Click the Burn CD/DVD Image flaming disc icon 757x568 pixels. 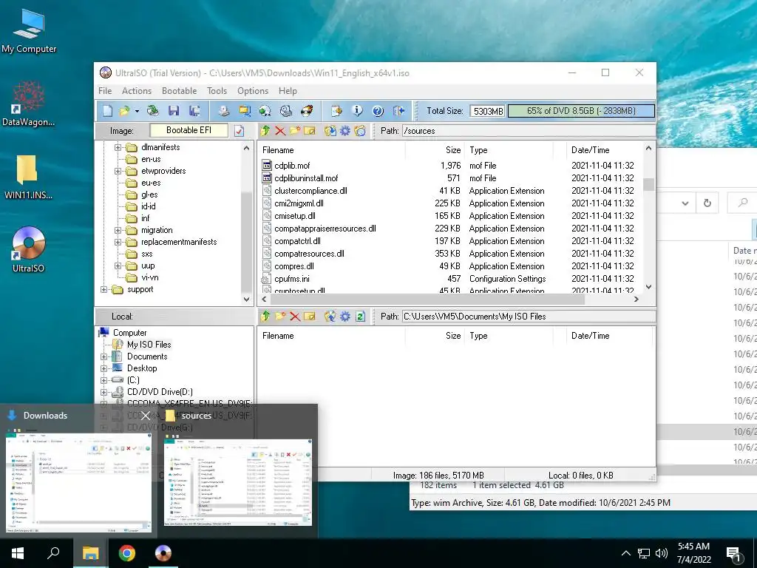click(x=307, y=111)
